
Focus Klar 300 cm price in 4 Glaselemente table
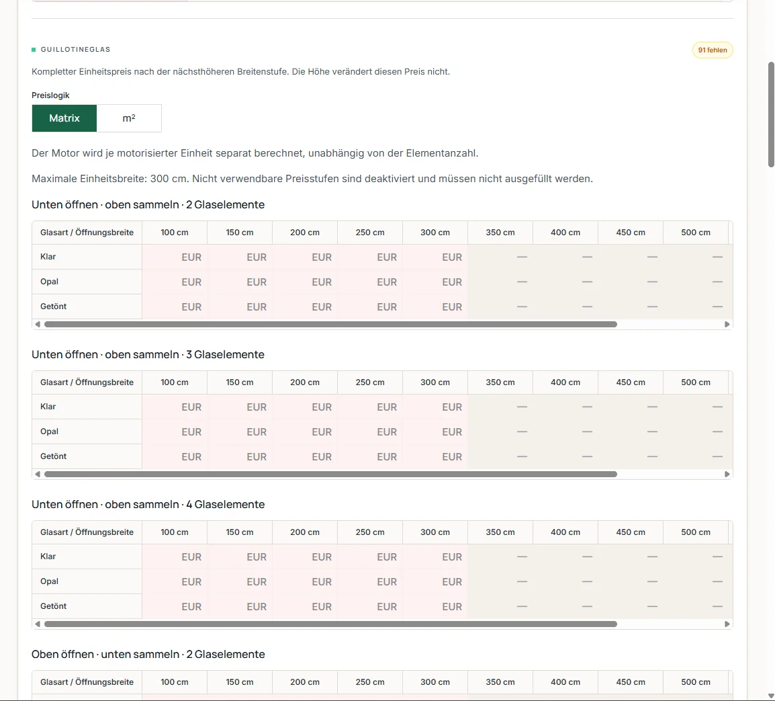click(435, 557)
